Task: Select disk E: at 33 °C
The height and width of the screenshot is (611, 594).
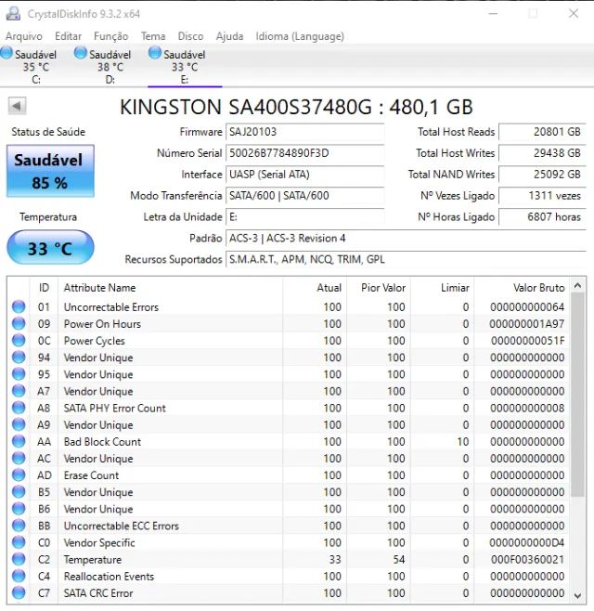Action: tap(185, 66)
